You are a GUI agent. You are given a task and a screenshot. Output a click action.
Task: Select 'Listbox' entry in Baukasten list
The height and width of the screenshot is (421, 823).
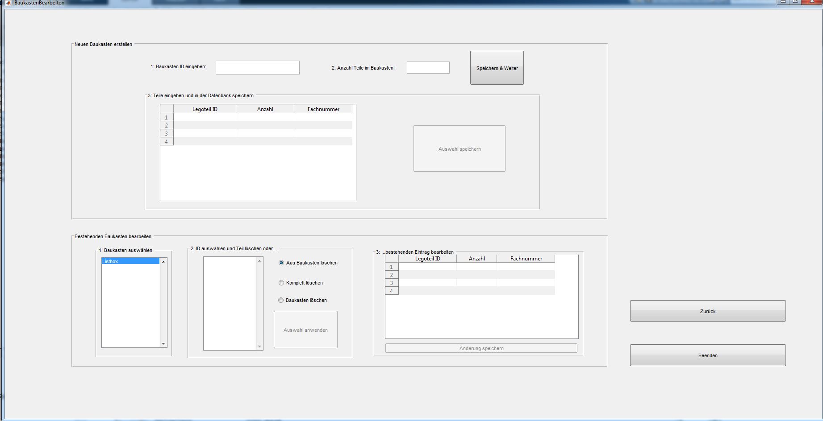click(130, 261)
